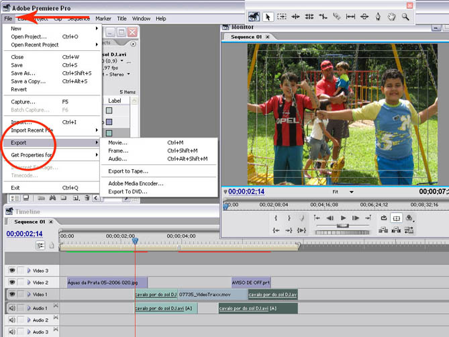Image resolution: width=449 pixels, height=337 pixels.
Task: Expand the Audio 2 track
Action: tap(28, 320)
